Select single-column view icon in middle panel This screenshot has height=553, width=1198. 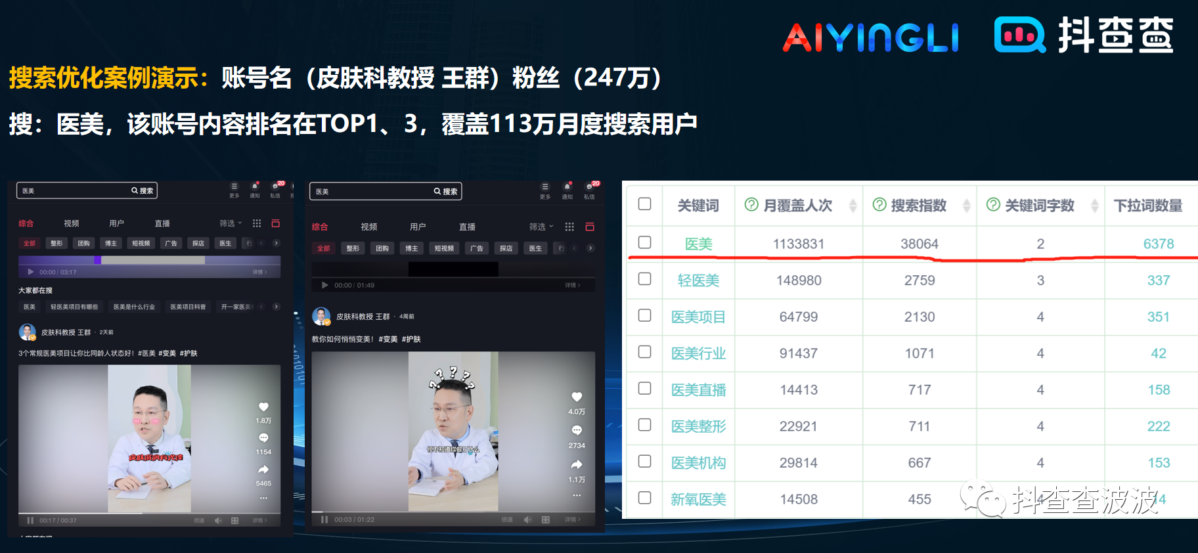click(x=590, y=227)
